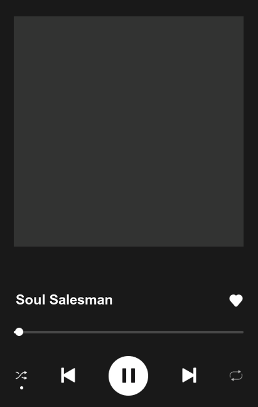Seek to a quarter of the track progress
The width and height of the screenshot is (258, 407).
[71, 332]
